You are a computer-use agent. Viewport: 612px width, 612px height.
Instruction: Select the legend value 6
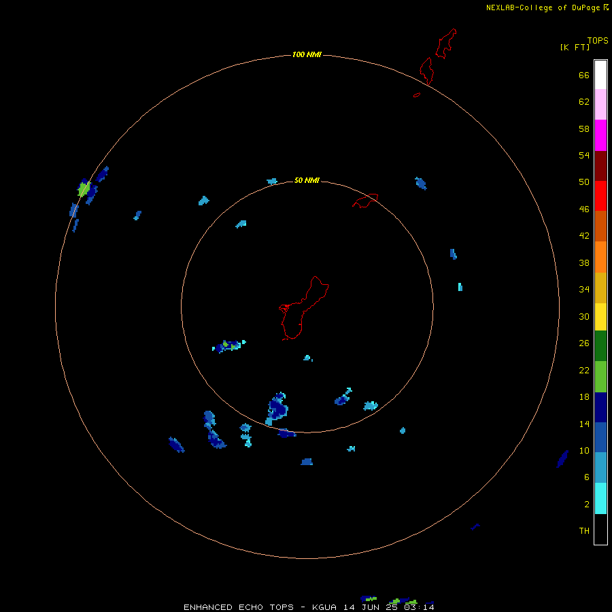(587, 477)
